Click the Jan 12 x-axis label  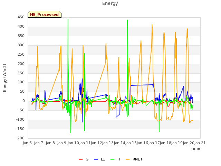pos(96,143)
